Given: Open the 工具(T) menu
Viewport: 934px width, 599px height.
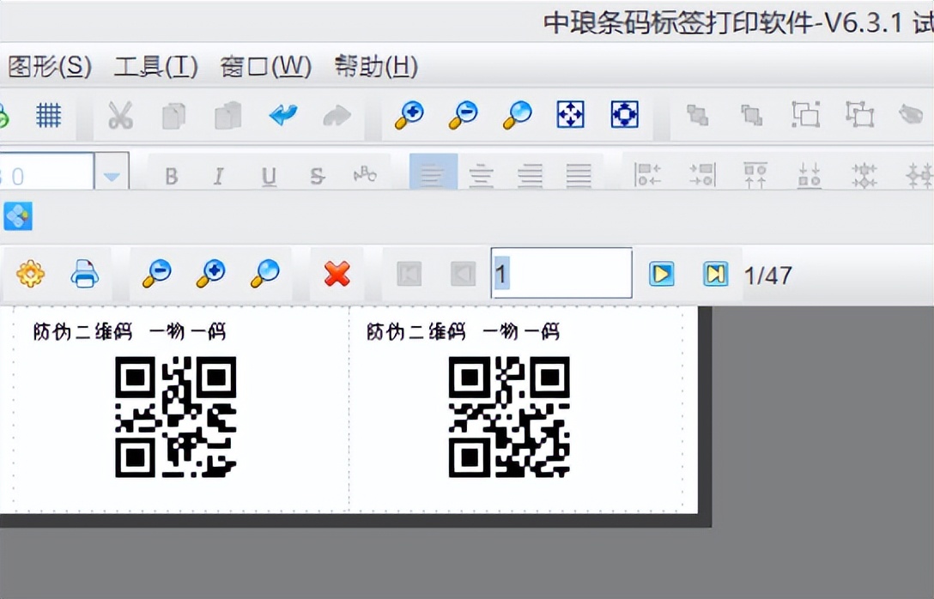Looking at the screenshot, I should click(x=156, y=67).
